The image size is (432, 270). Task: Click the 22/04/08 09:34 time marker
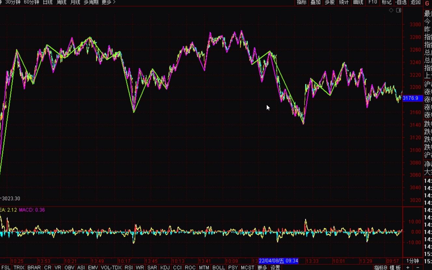[278, 261]
